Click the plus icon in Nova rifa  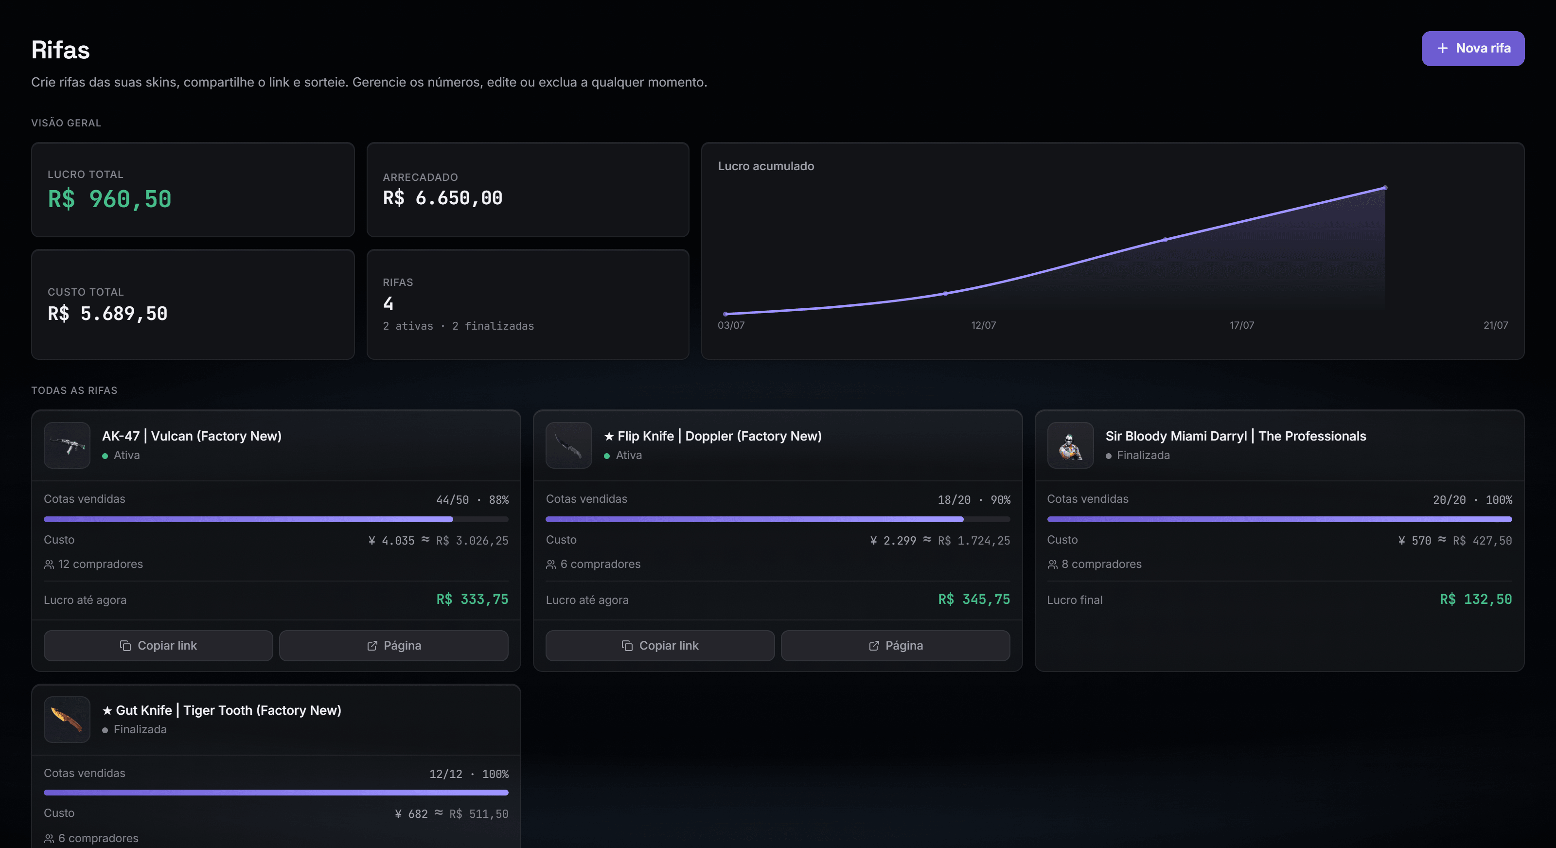pos(1442,48)
